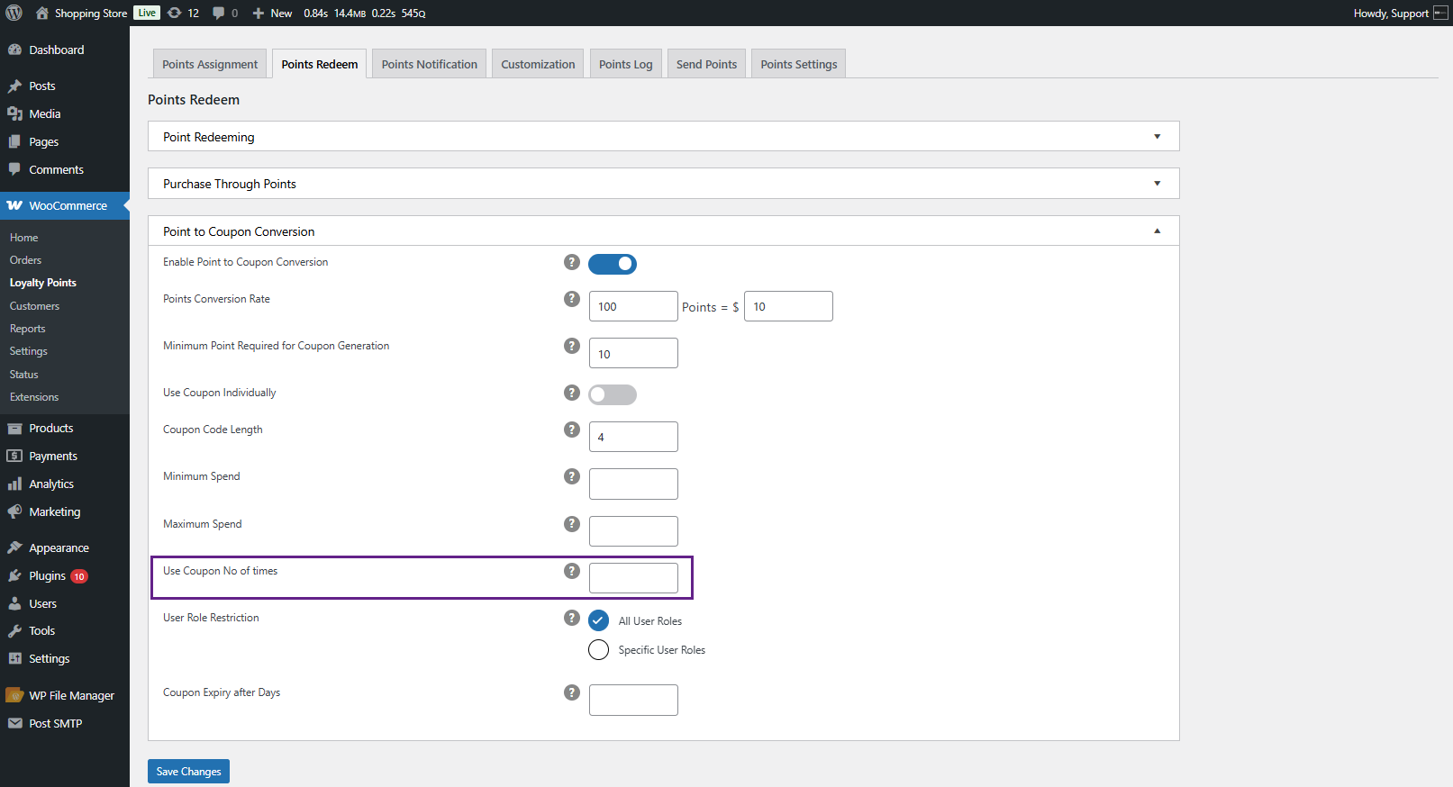Viewport: 1453px width, 787px height.
Task: Click the WooCommerce logo icon
Action: point(14,205)
